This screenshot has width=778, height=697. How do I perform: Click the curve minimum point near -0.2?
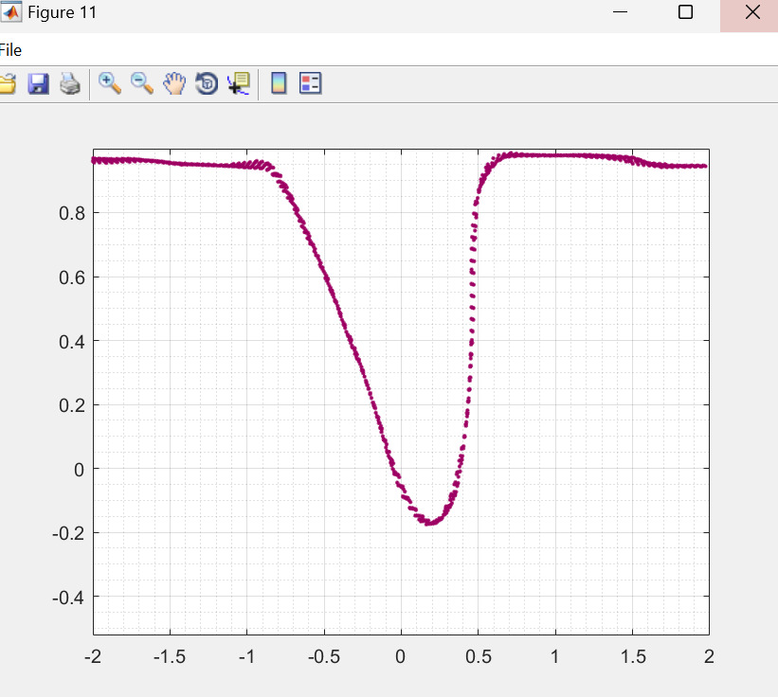click(x=428, y=522)
